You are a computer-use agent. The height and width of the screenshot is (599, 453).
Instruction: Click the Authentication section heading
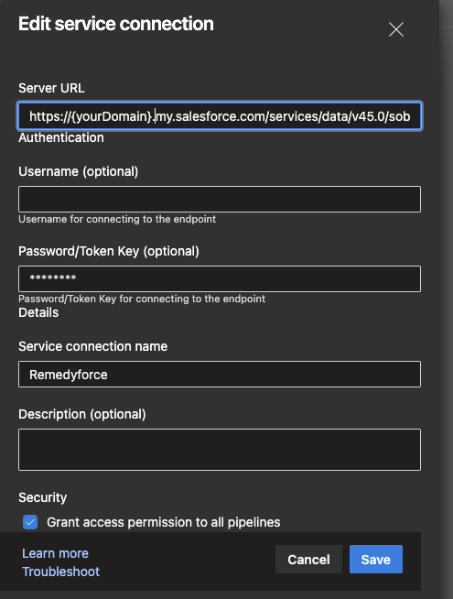[x=61, y=137]
